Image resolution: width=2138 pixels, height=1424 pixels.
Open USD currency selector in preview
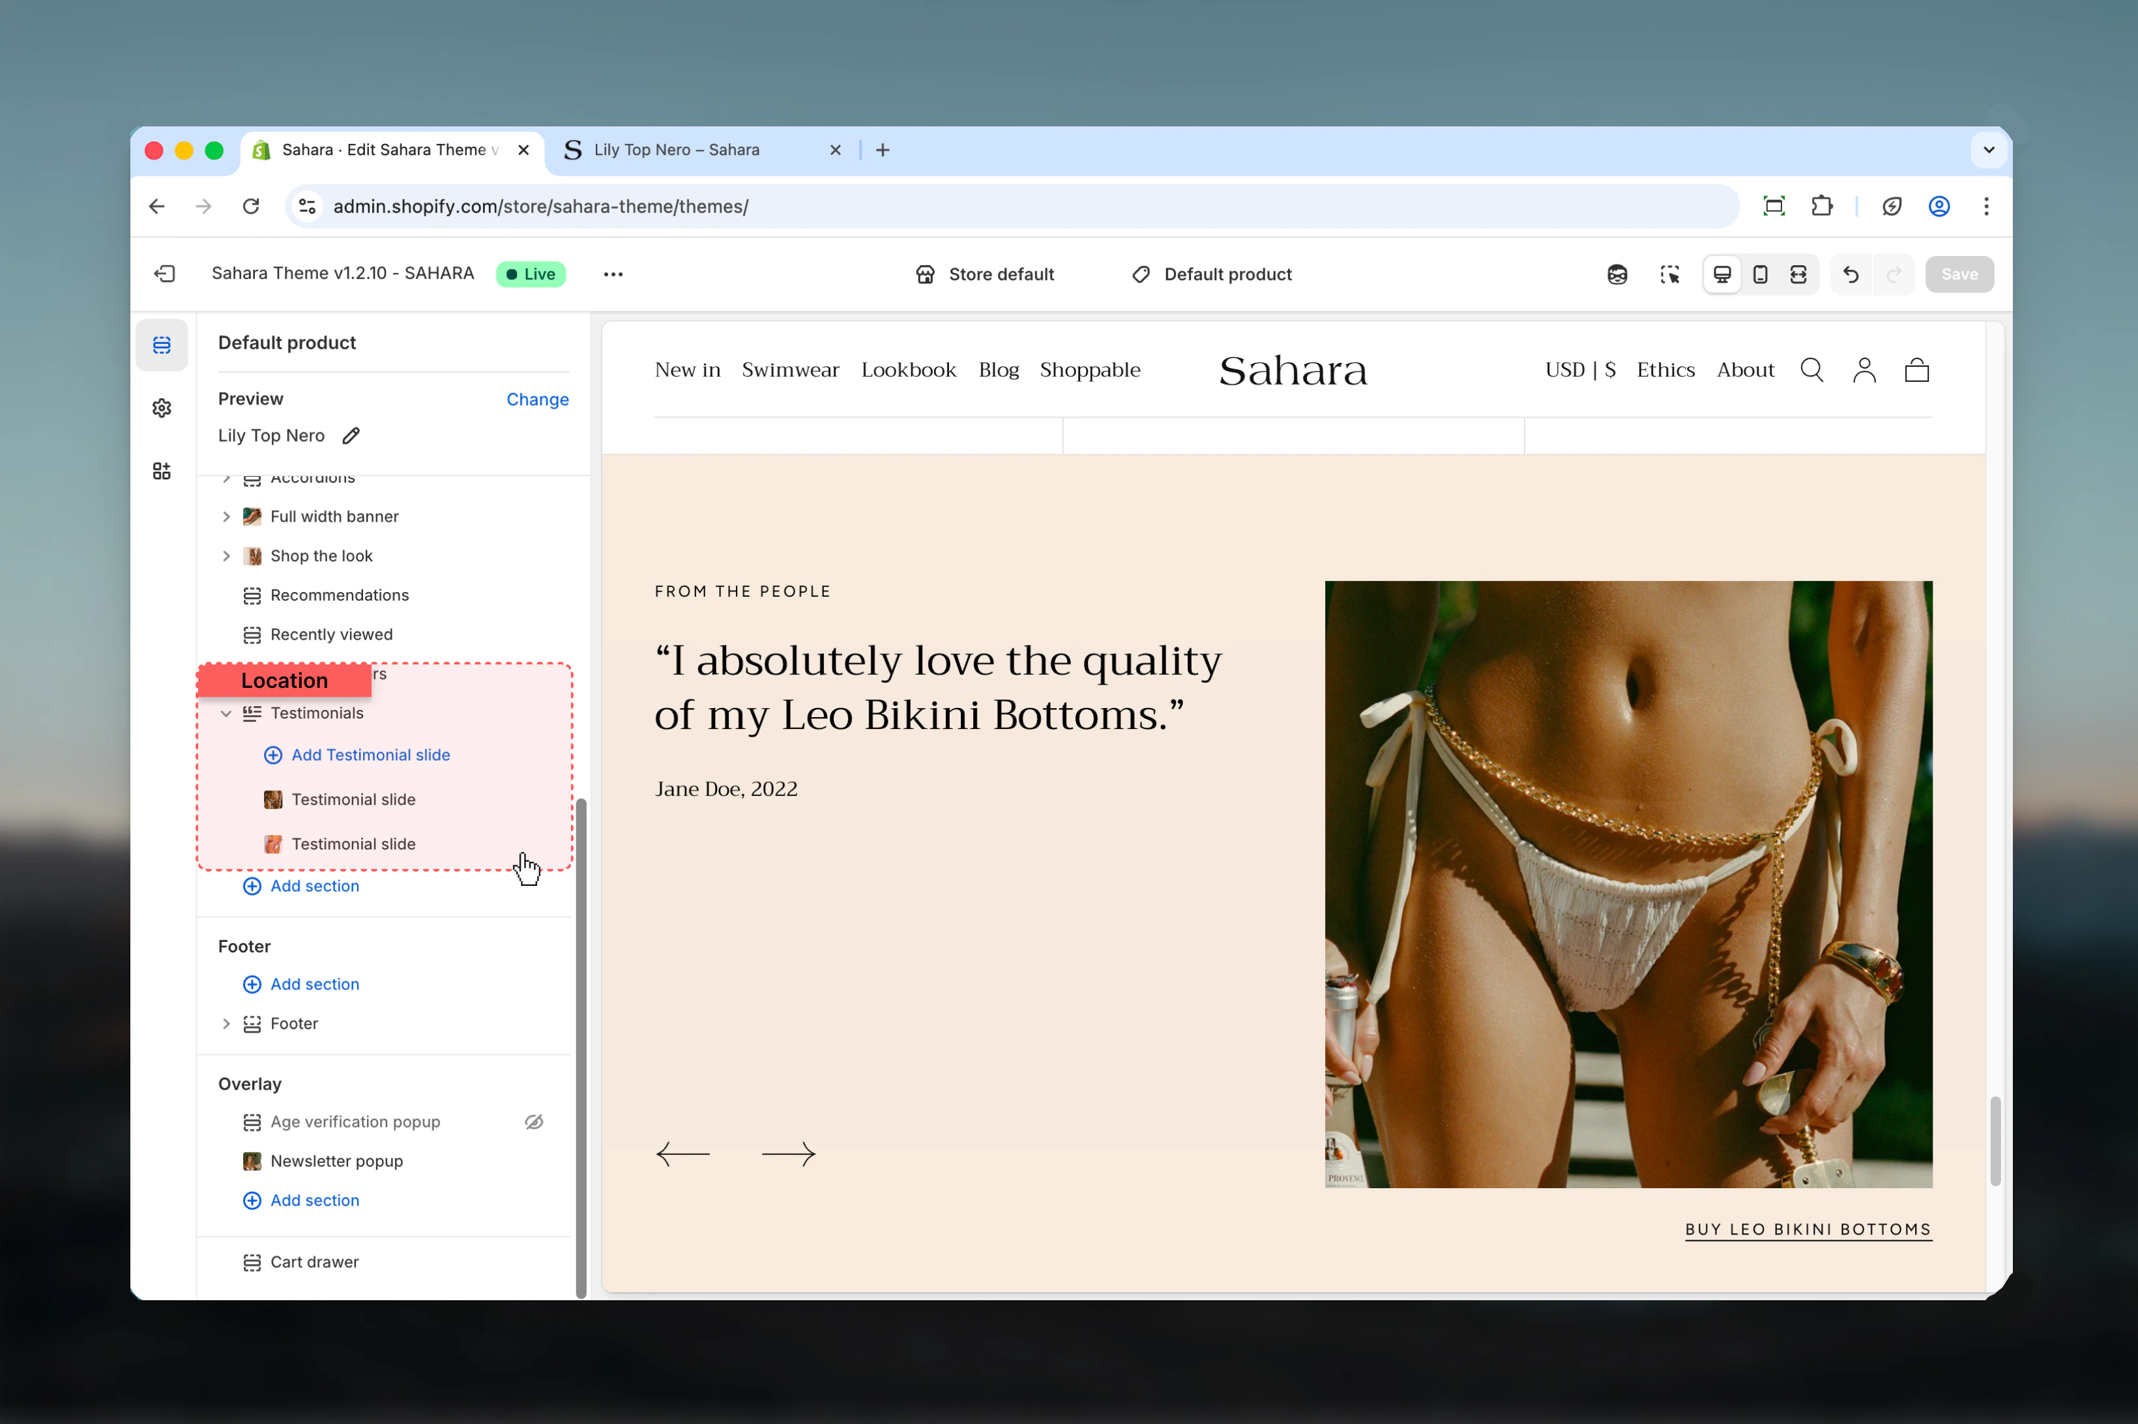[x=1579, y=369]
